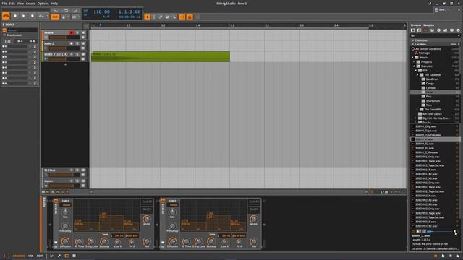Toggle automation write in the transport
Image resolution: width=463 pixels, height=260 pixels.
pos(41,16)
